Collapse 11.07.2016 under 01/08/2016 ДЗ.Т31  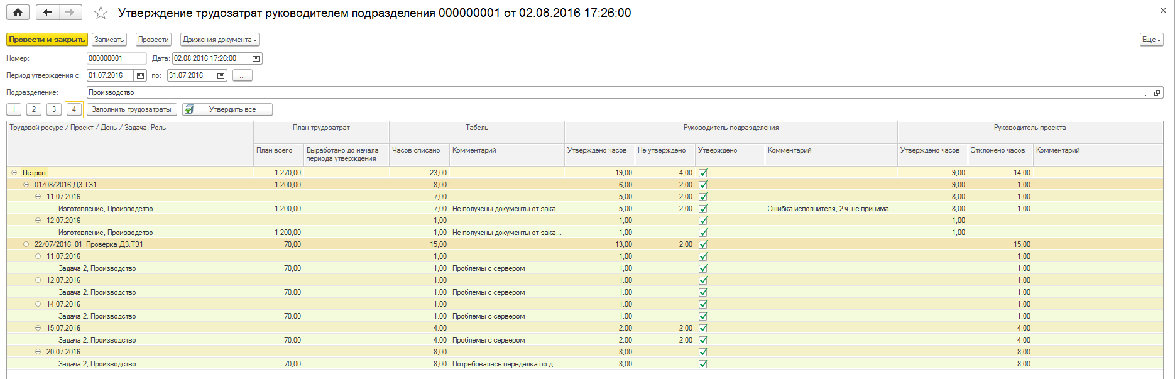click(x=38, y=197)
